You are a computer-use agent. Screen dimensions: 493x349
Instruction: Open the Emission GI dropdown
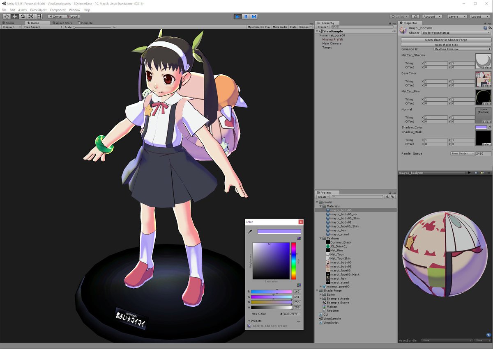tap(462, 49)
